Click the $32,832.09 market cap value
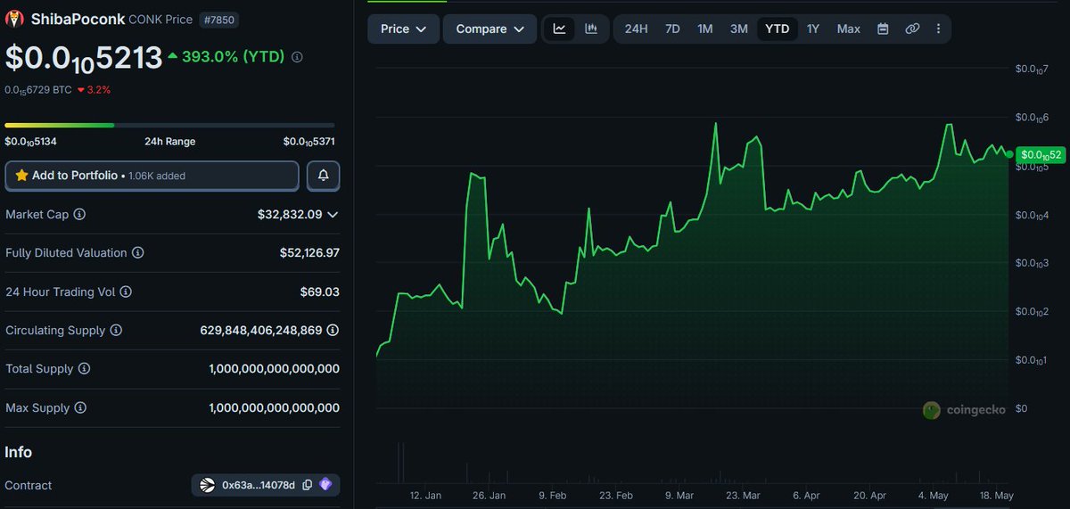This screenshot has width=1070, height=509. pos(290,215)
